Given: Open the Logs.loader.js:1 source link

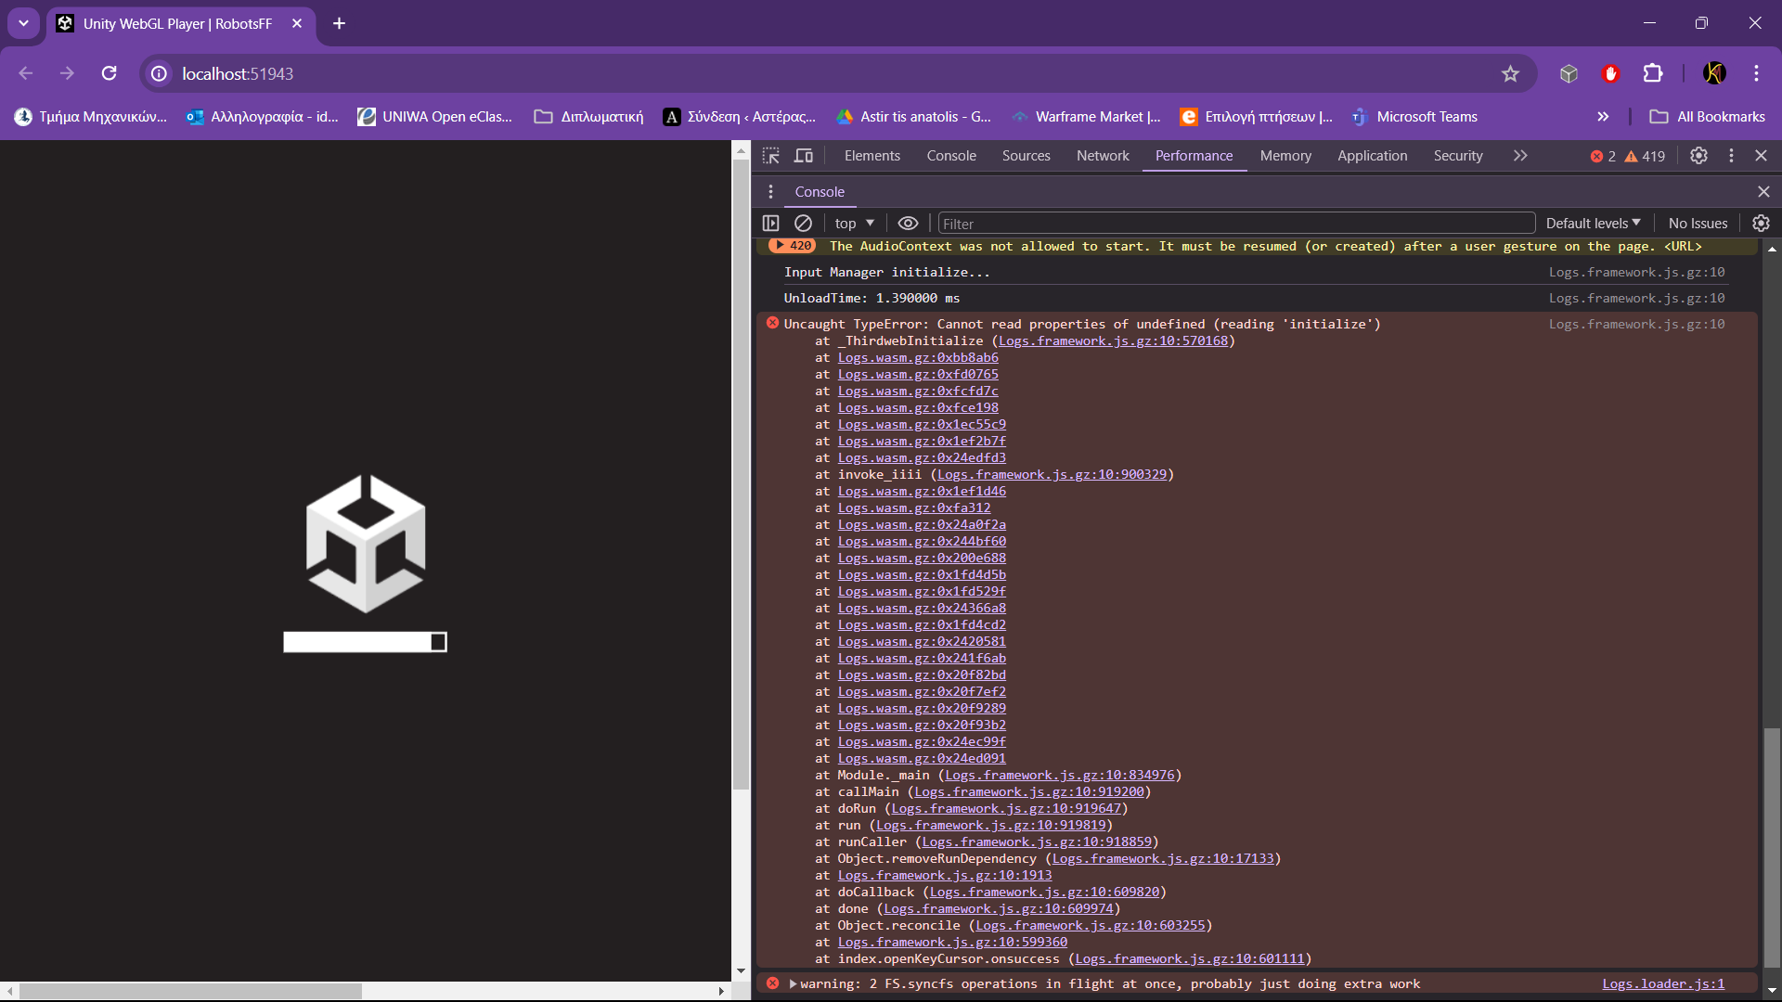Looking at the screenshot, I should pos(1662,984).
